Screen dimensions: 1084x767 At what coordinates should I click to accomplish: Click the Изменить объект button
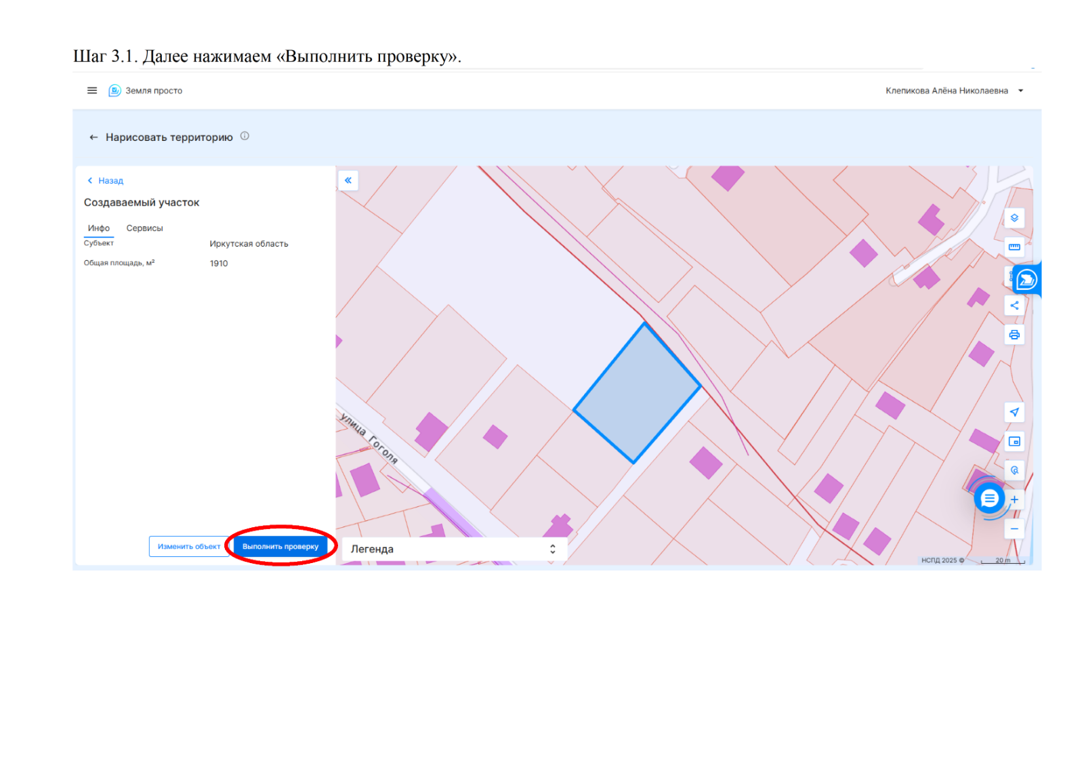(188, 546)
